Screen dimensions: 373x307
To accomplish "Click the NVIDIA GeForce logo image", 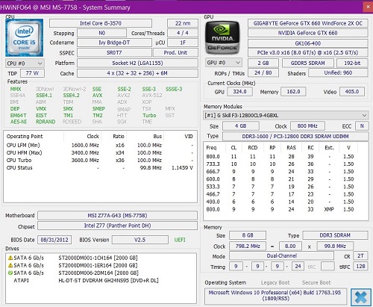I will click(222, 37).
